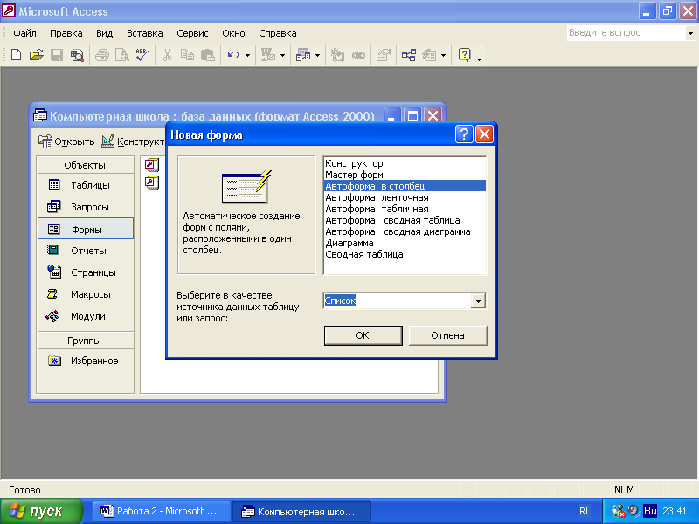Open the Сервис menu
Viewport: 699px width, 524px height.
192,33
